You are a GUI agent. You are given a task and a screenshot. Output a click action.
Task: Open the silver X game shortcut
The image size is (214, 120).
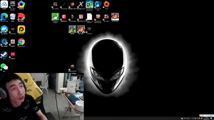tap(81, 4)
